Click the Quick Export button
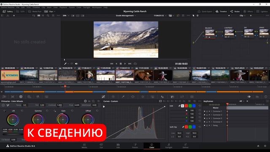270x152 pixels. point(205,11)
